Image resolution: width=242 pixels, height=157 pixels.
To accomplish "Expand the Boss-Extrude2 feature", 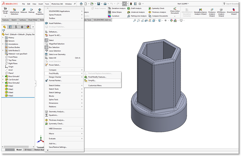I will click(3, 83).
